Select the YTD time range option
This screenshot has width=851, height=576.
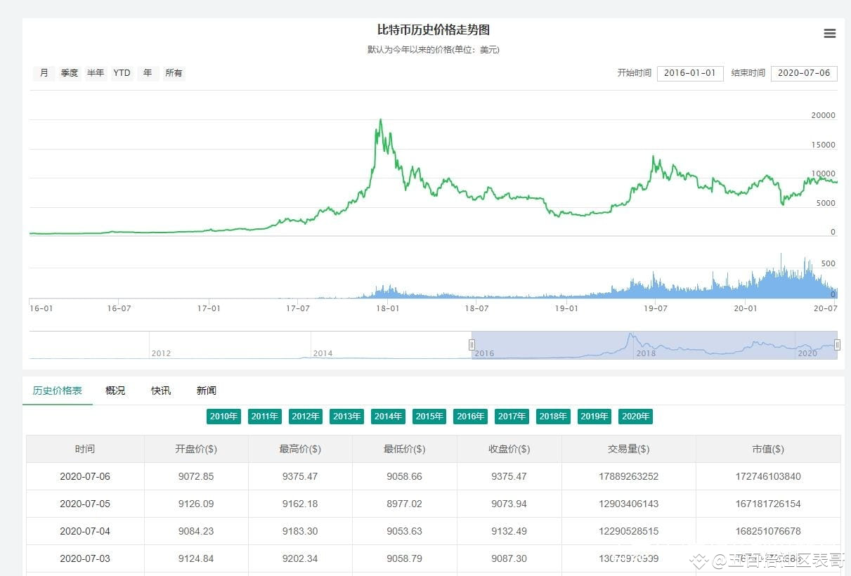[121, 72]
